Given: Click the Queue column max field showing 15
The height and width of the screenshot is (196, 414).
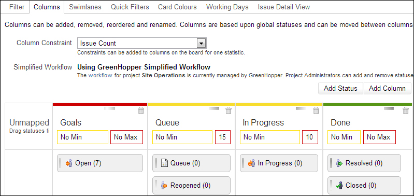Looking at the screenshot, I should click(x=223, y=137).
